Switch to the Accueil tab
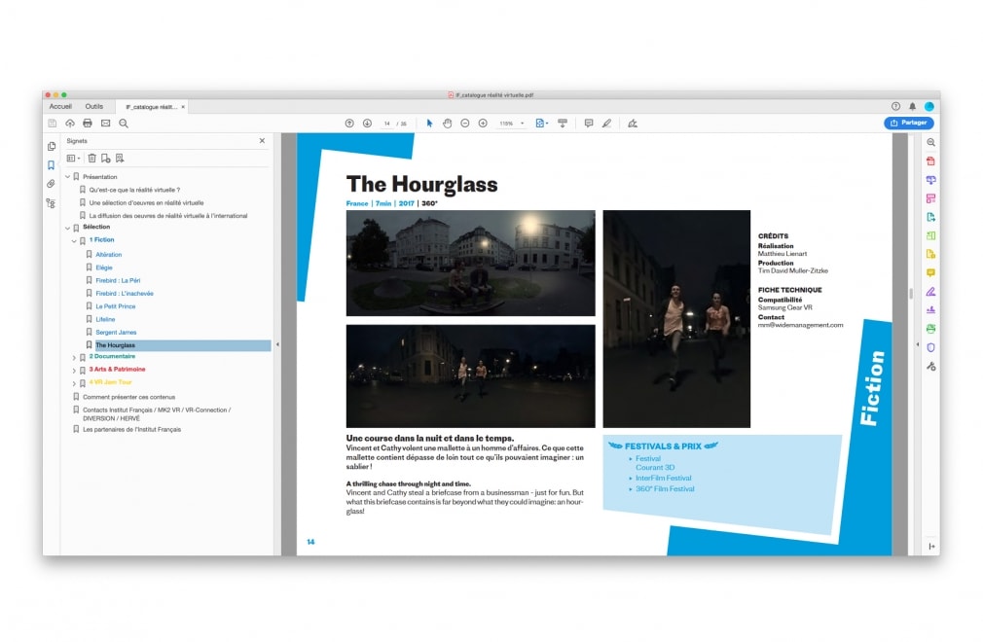Viewport: 983px width, 642px height. click(60, 106)
